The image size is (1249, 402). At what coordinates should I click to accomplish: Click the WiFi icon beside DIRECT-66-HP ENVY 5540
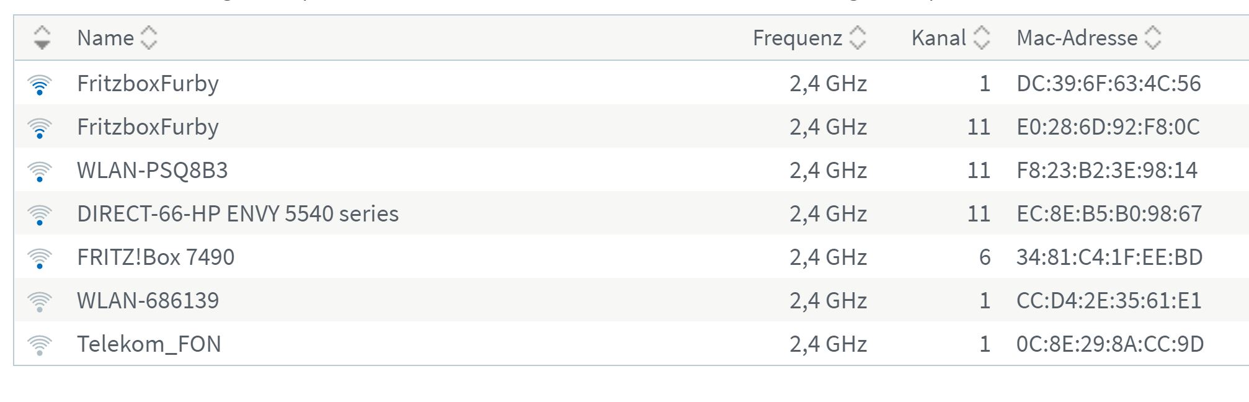point(40,215)
